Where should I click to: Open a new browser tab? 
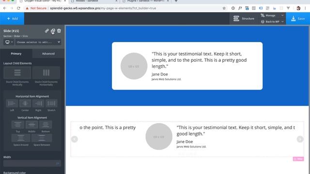(x=176, y=1)
